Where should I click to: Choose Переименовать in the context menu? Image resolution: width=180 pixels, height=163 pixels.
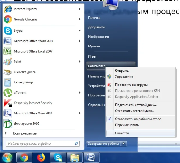point(141,125)
